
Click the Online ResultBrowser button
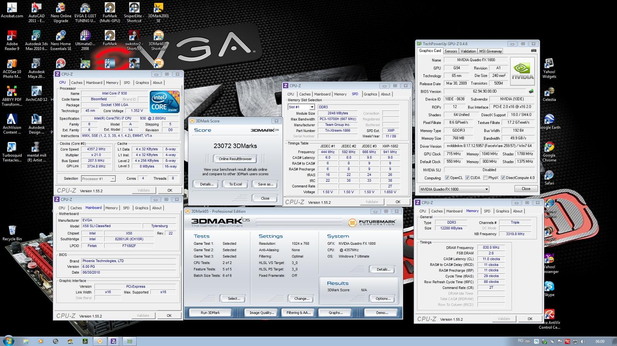click(x=235, y=159)
